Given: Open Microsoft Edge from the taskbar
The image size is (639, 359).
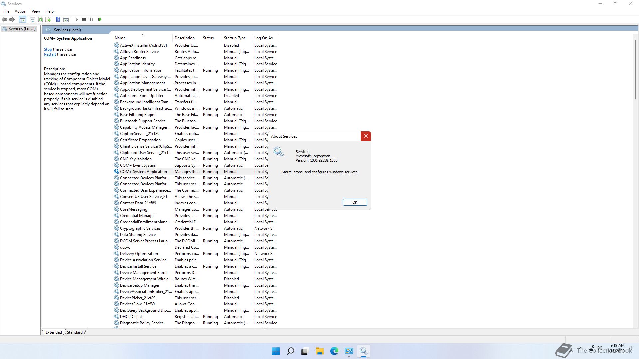Looking at the screenshot, I should [x=334, y=351].
